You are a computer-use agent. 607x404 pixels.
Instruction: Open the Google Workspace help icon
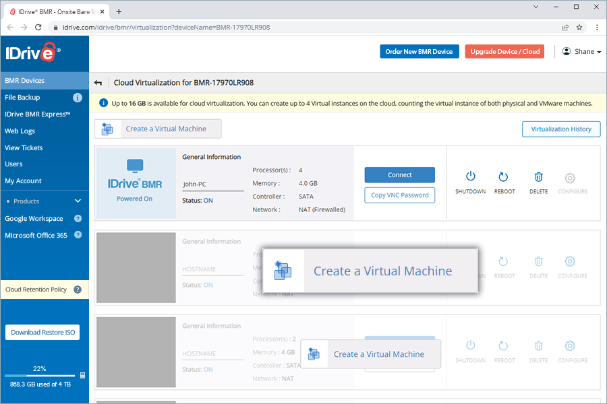78,219
